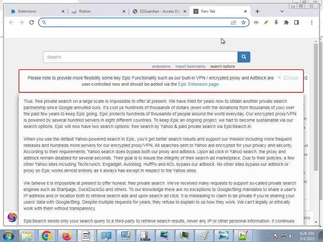Open the three-dot browser menu

tap(312, 22)
